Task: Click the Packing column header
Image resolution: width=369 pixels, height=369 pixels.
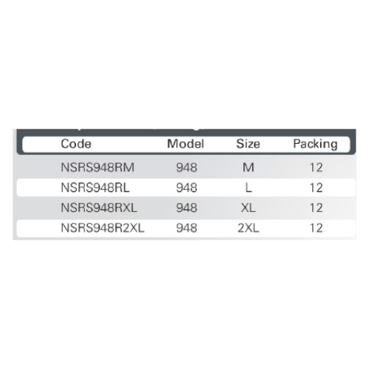Action: (x=315, y=144)
